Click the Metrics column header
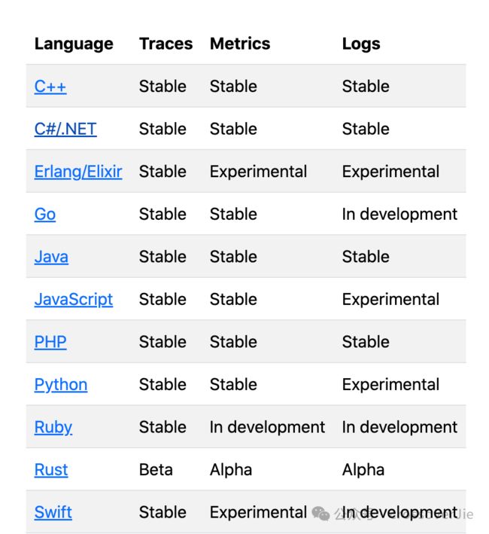Image resolution: width=489 pixels, height=534 pixels. [240, 44]
